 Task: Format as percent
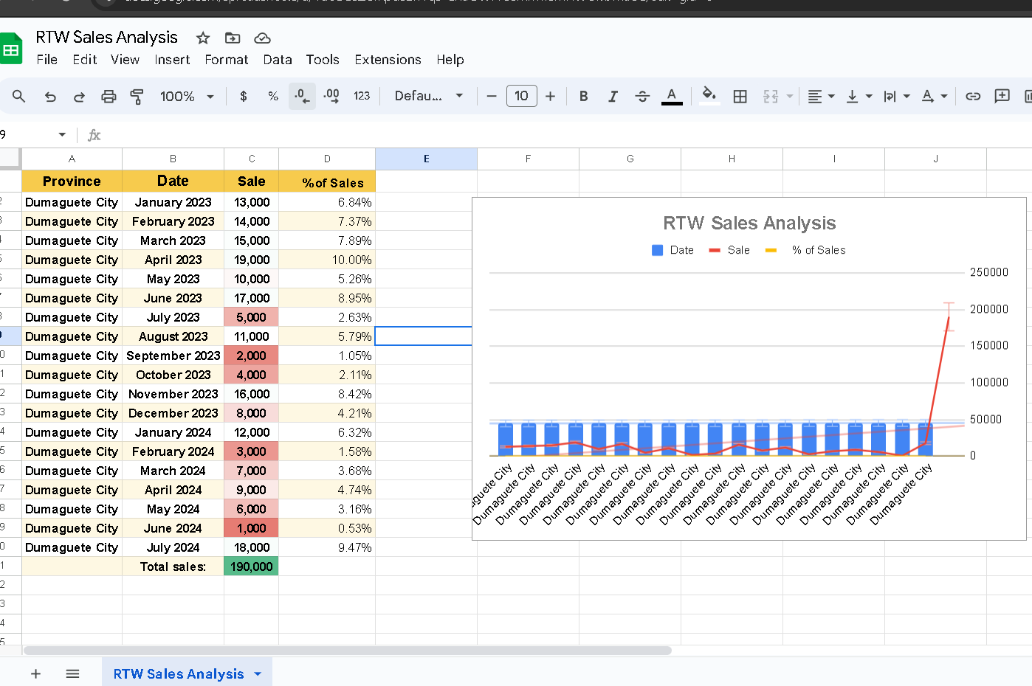coord(273,96)
